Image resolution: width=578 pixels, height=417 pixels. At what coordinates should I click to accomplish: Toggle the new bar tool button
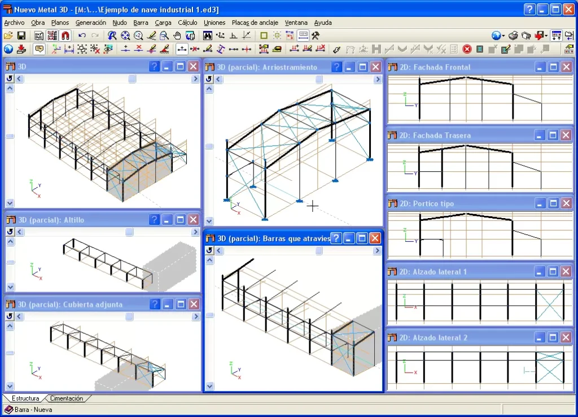click(x=182, y=49)
